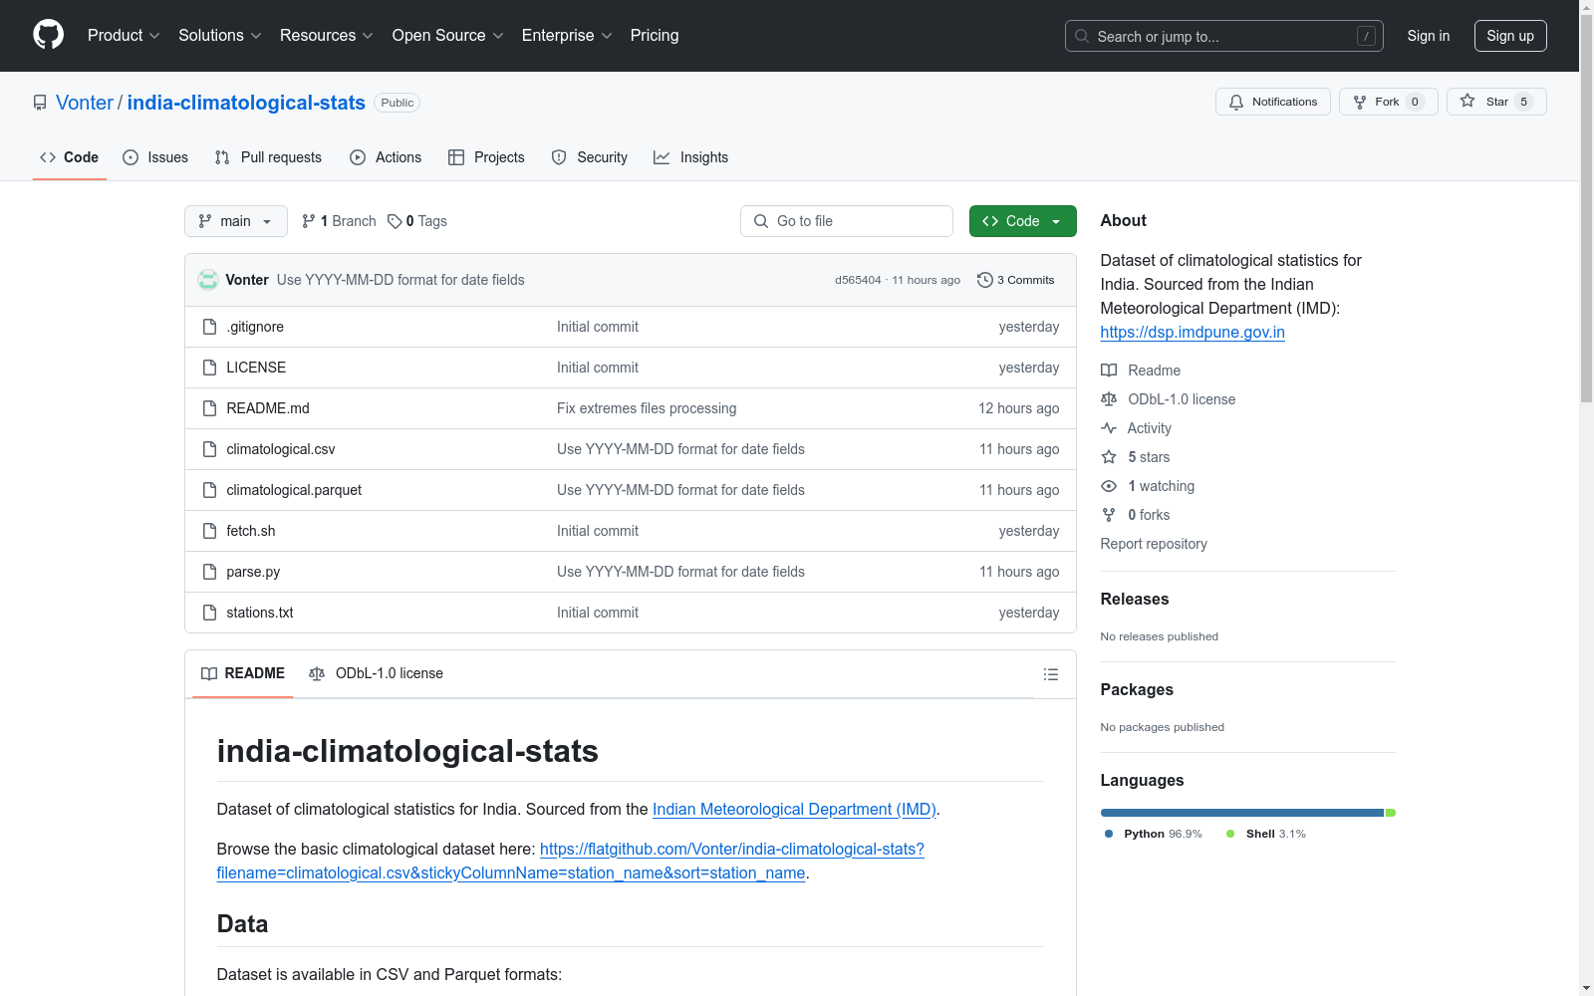This screenshot has width=1594, height=996.
Task: Click the Python blue language bar
Action: point(1242,813)
